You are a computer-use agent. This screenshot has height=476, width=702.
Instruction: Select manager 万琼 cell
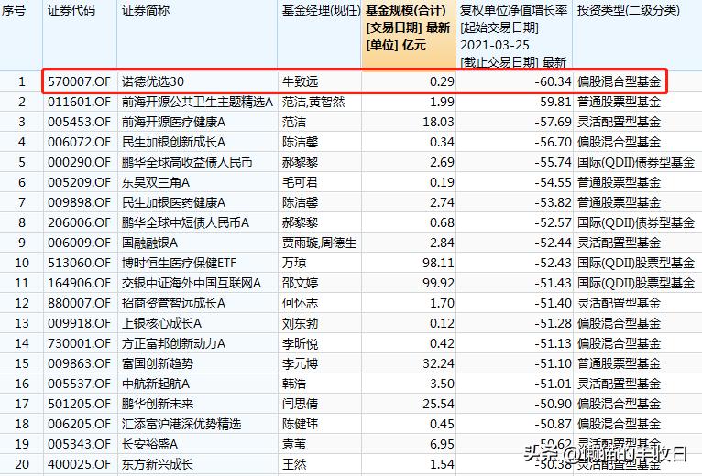(294, 263)
